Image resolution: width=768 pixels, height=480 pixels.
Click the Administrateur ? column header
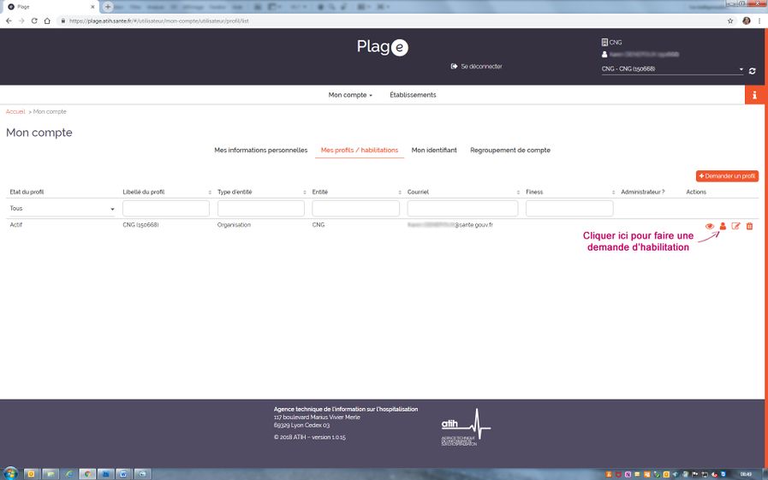643,192
